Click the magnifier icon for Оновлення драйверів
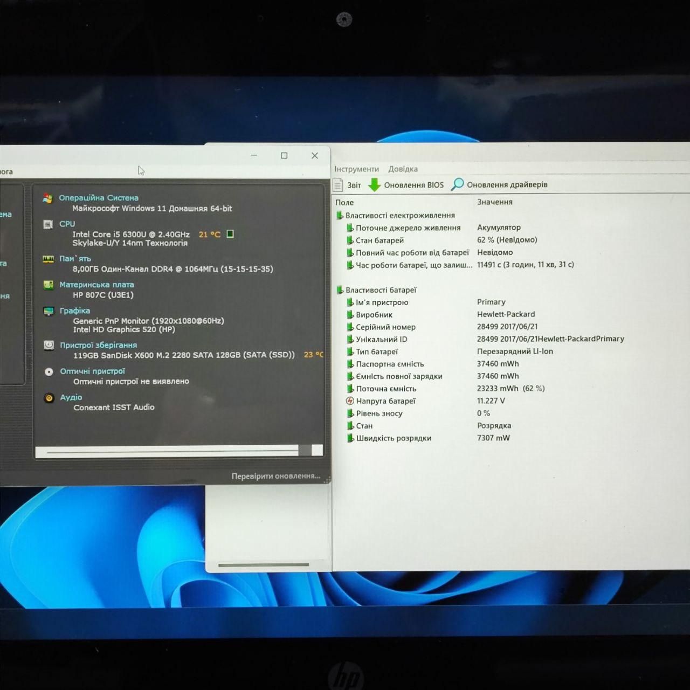690x690 pixels. (457, 184)
